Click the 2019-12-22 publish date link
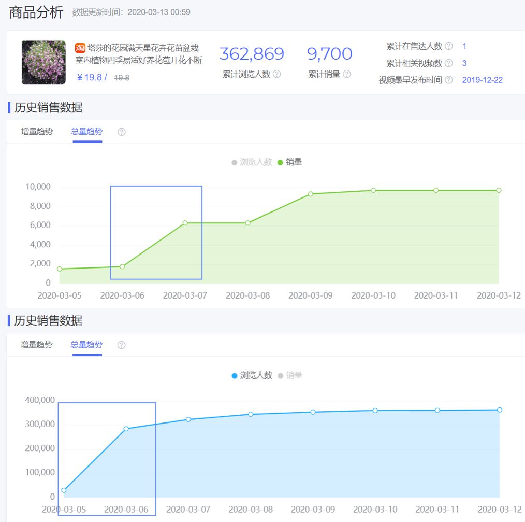The image size is (525, 522). 482,80
